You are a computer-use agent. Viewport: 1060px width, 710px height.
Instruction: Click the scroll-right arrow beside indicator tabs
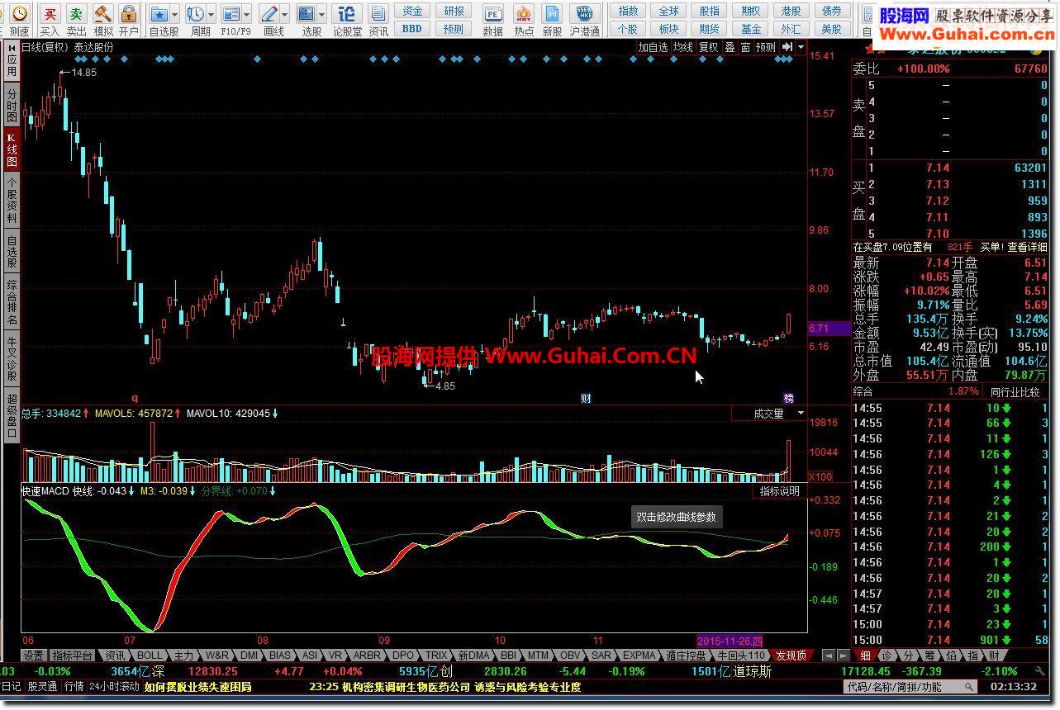843,656
